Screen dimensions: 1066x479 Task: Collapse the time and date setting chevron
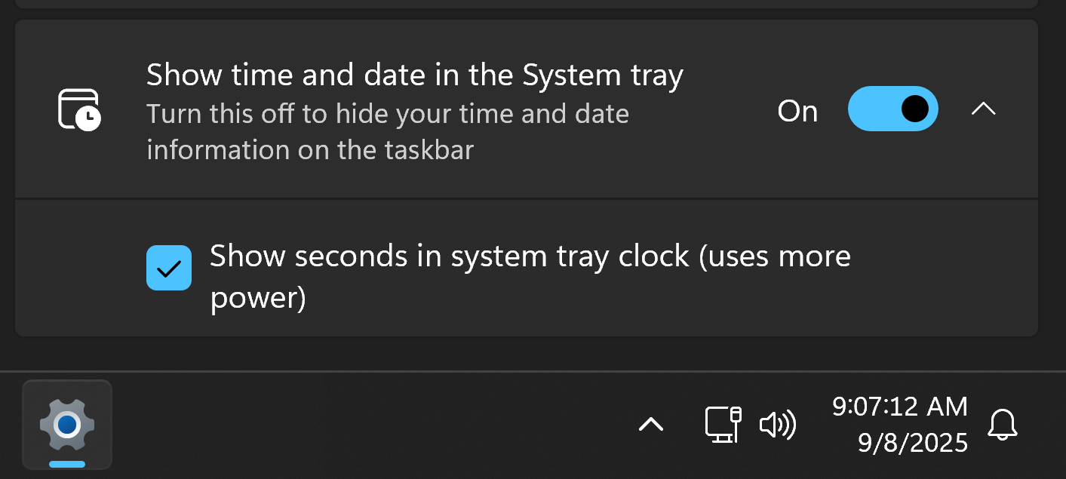[983, 109]
